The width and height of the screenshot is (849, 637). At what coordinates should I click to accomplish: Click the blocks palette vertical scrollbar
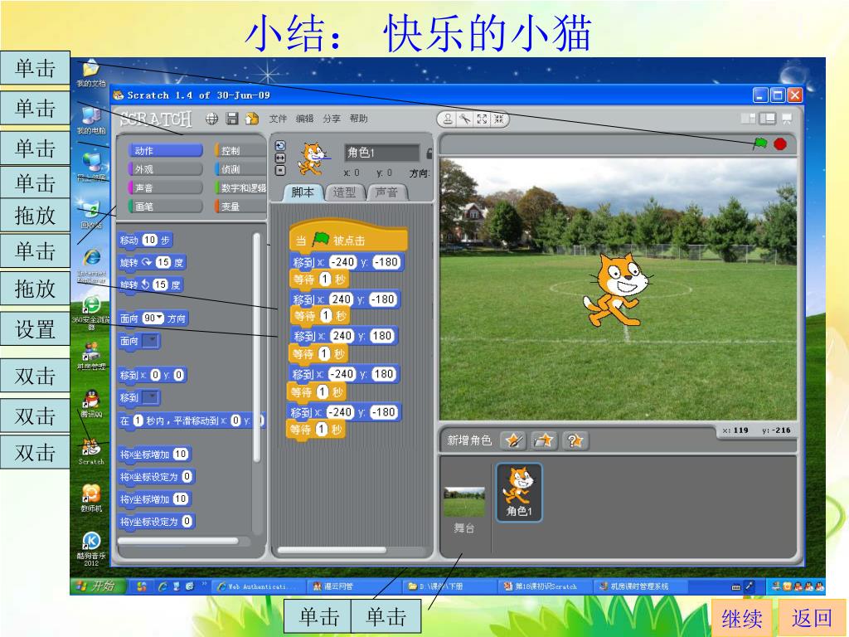[x=257, y=347]
